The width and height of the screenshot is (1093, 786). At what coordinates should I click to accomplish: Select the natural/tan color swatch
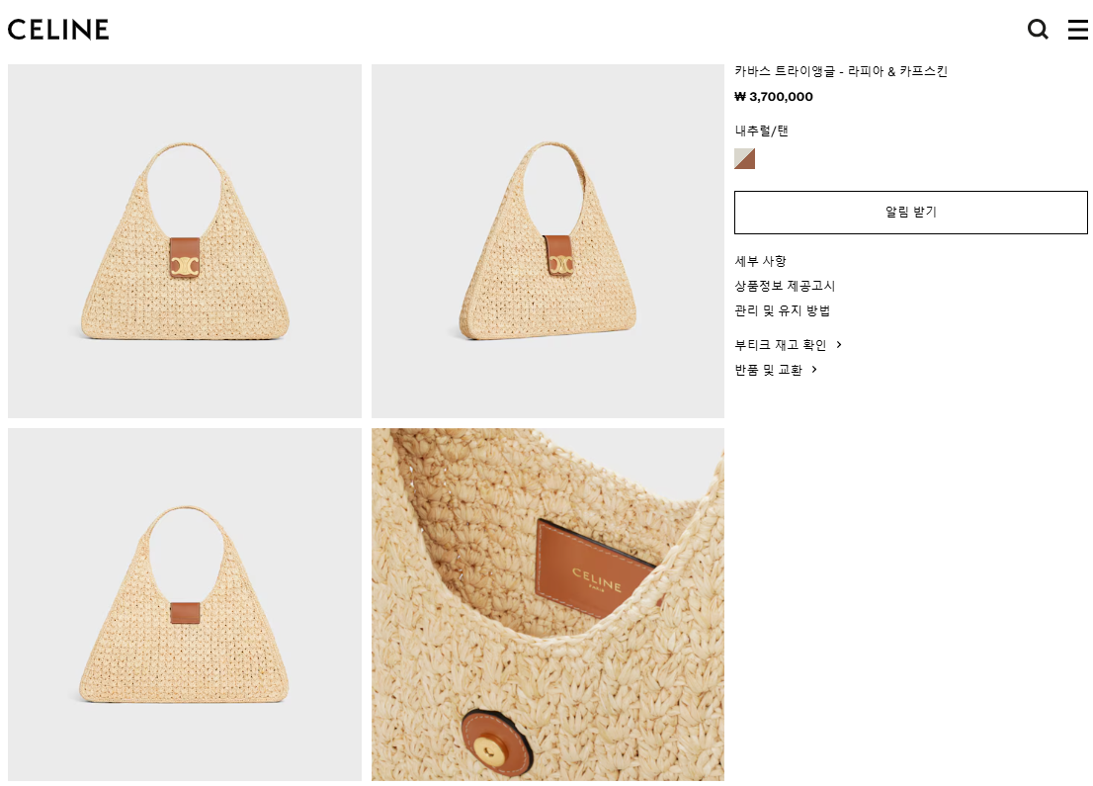(744, 158)
